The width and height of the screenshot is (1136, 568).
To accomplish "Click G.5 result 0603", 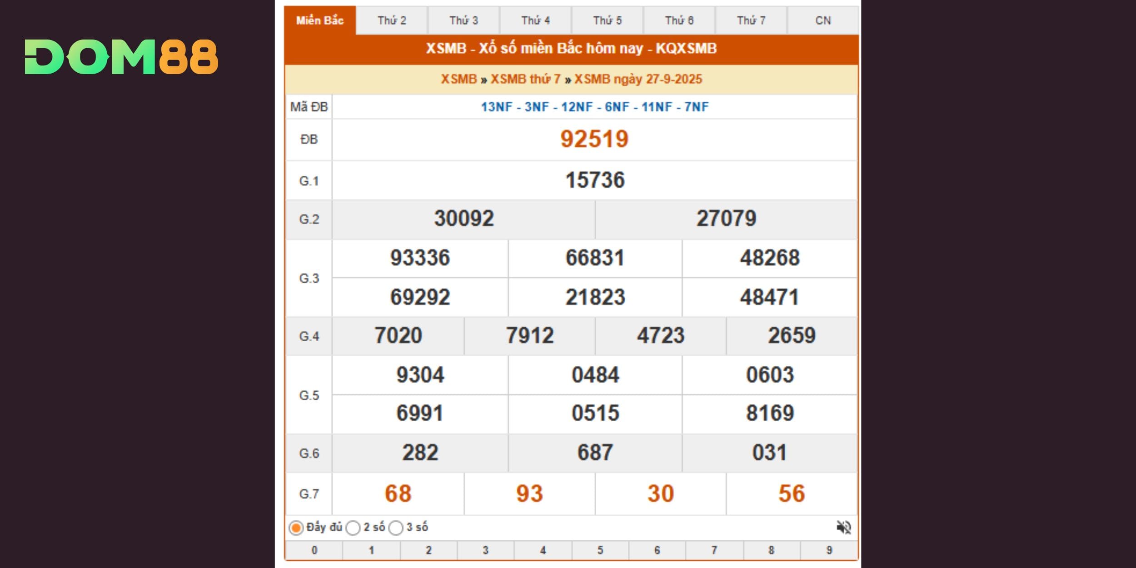I will tap(770, 375).
